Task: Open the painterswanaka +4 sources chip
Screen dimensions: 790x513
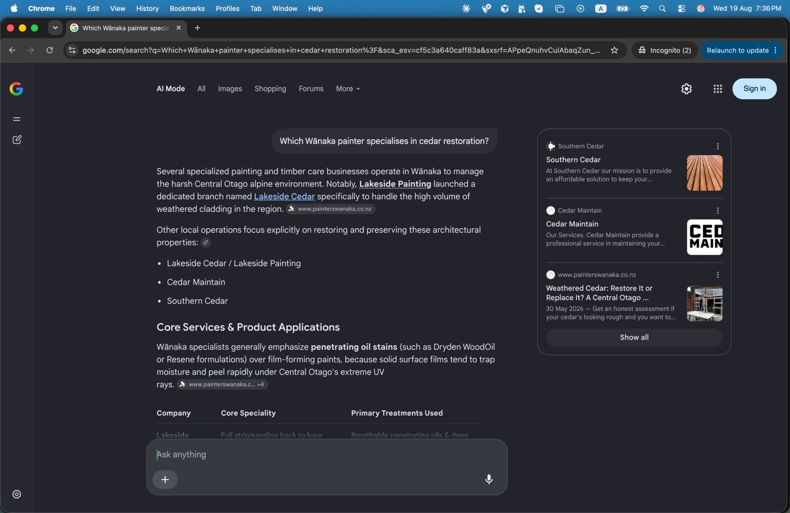Action: 223,384
